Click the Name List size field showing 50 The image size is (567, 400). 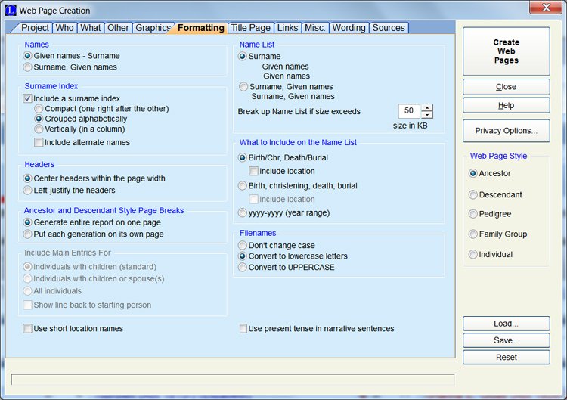click(x=409, y=111)
